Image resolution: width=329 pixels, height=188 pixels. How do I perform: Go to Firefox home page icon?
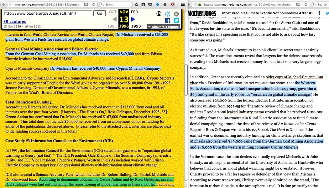[165, 4]
